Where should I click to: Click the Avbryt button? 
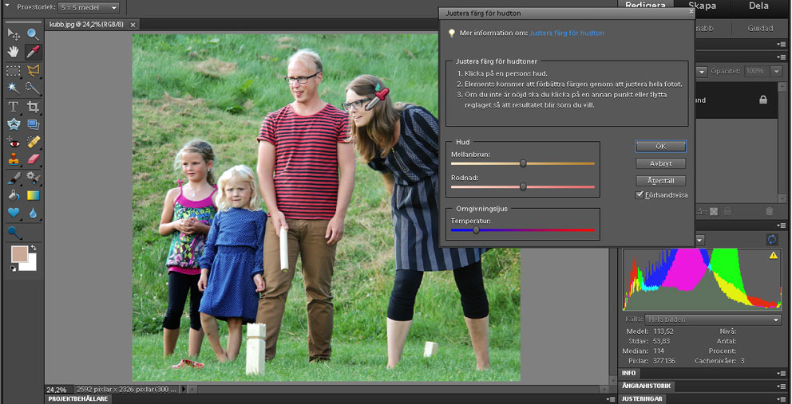coord(660,163)
